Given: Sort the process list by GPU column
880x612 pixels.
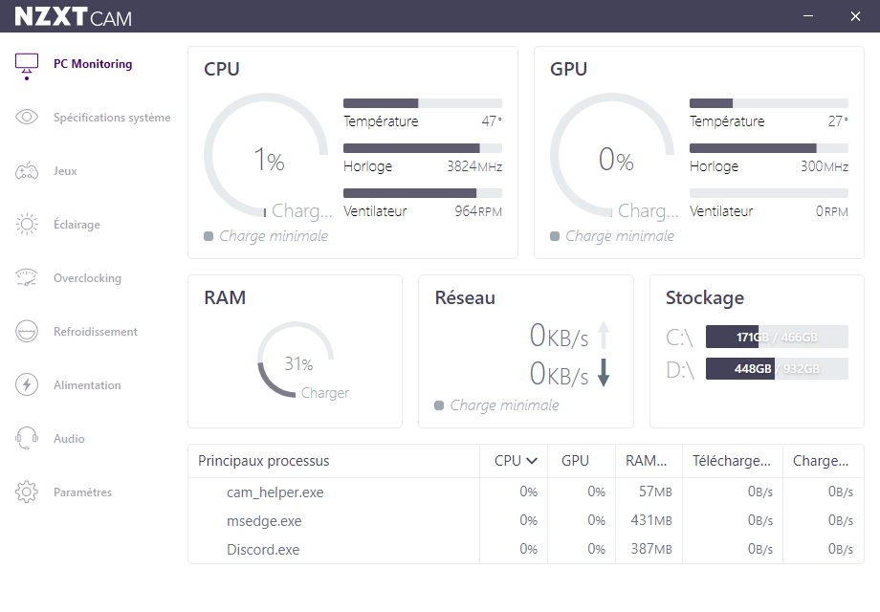Looking at the screenshot, I should pyautogui.click(x=575, y=461).
